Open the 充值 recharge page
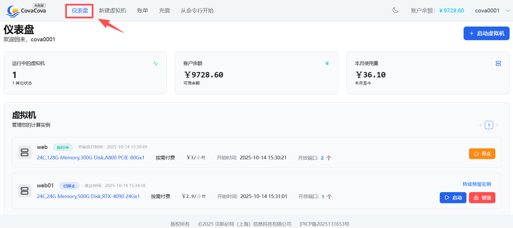This screenshot has height=228, width=513. [164, 10]
